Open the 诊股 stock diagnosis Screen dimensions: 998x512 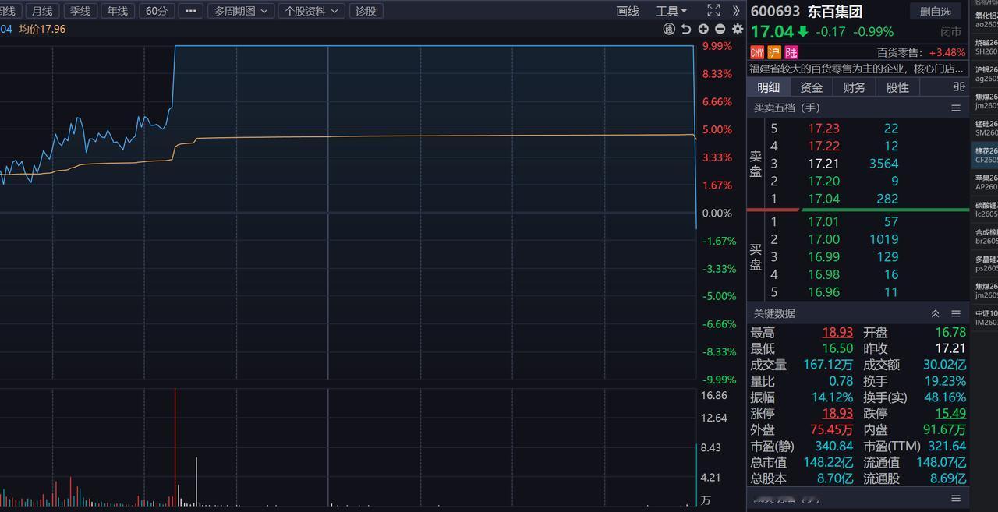point(365,11)
